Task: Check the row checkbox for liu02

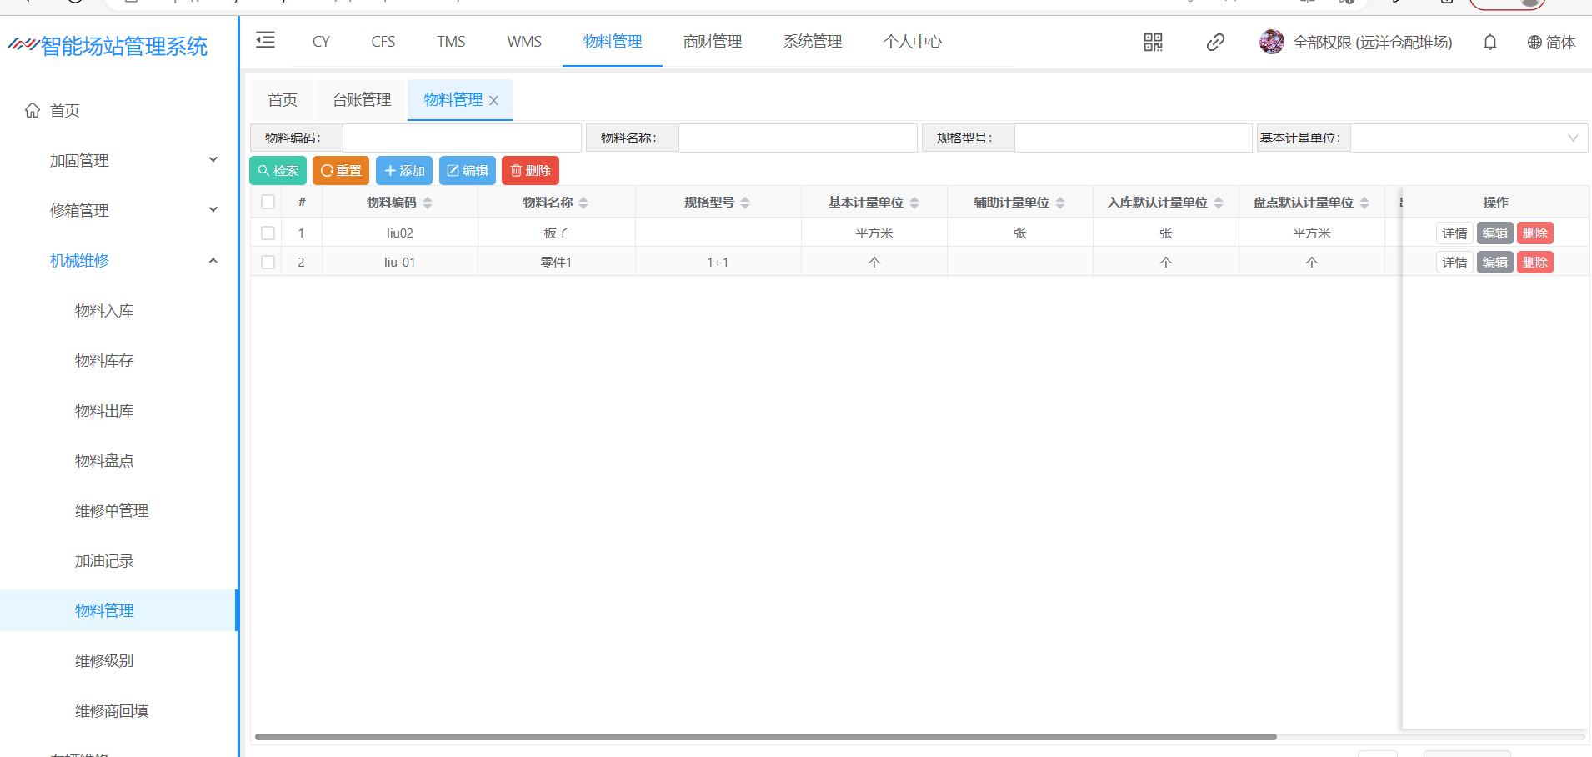Action: (268, 233)
